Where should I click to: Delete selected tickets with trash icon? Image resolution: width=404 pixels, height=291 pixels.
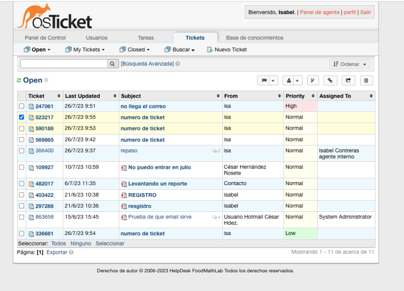(366, 80)
